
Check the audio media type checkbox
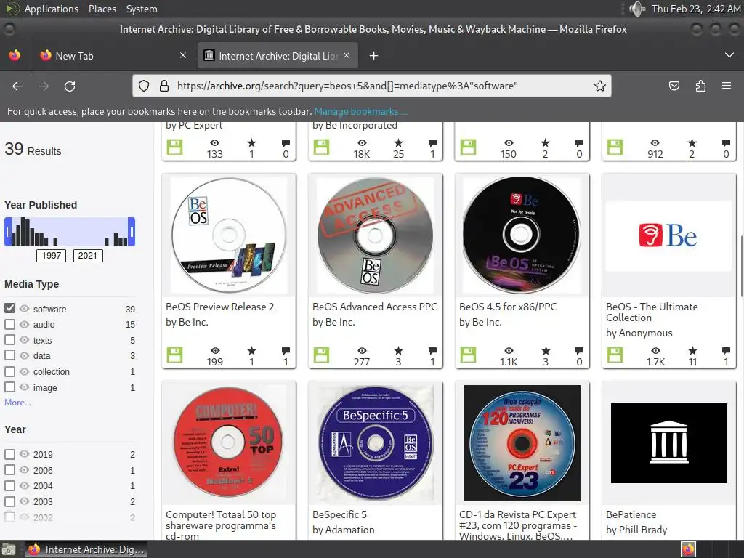9,324
